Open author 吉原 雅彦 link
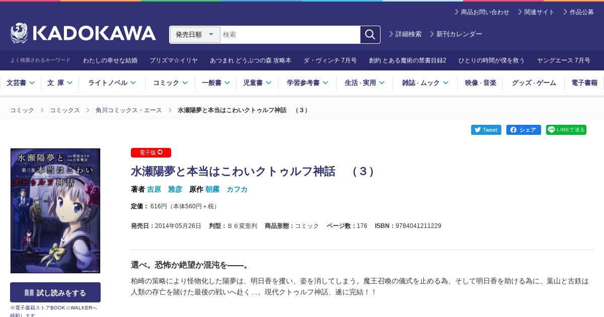The width and height of the screenshot is (604, 317). point(165,189)
